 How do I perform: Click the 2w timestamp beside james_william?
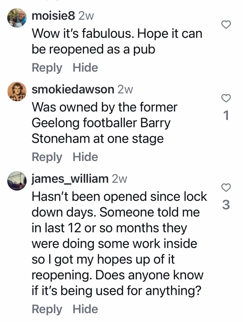tap(120, 179)
